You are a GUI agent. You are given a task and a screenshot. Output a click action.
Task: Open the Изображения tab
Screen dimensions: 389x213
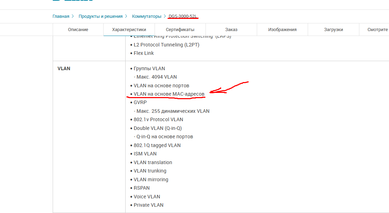coord(282,30)
